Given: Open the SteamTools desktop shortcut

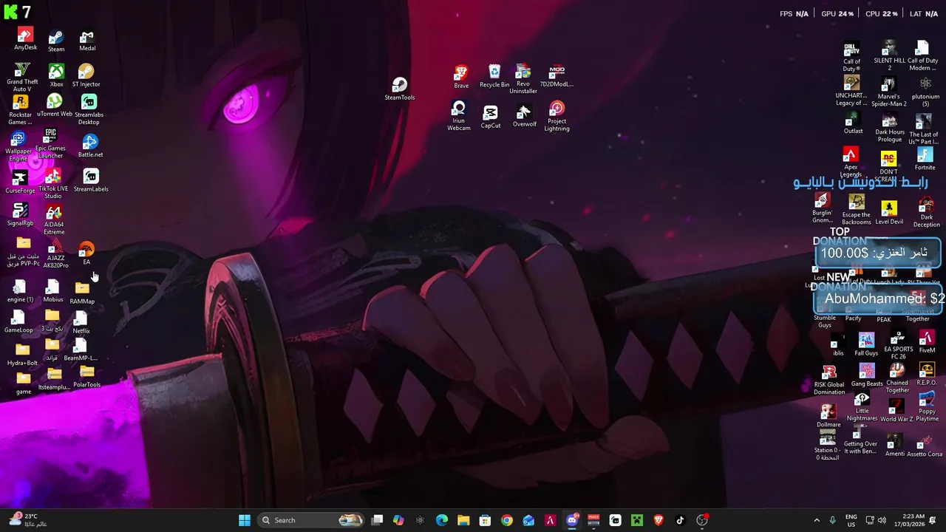Looking at the screenshot, I should click(400, 89).
